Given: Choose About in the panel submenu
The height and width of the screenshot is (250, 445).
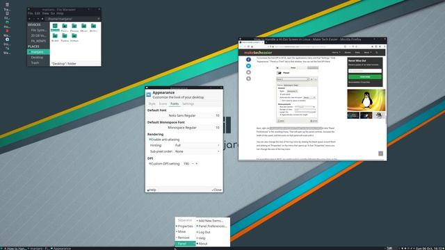Looking at the screenshot, I should coord(213,244).
